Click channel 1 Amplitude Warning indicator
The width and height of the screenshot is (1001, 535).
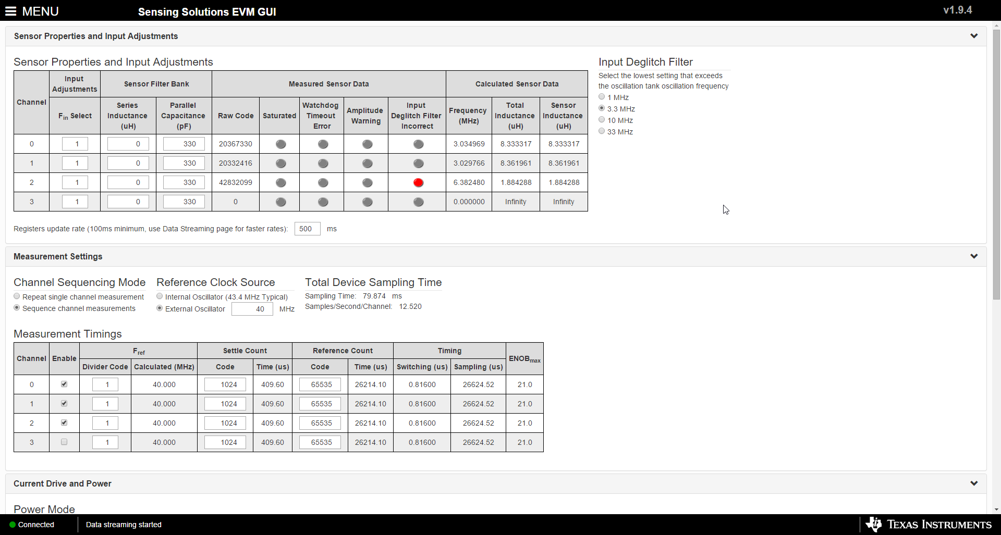tap(368, 164)
